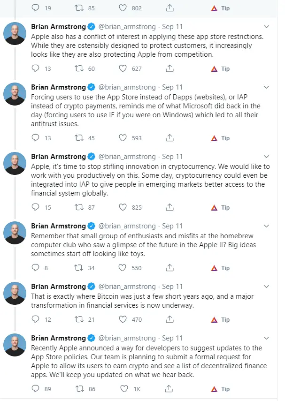Share the top tweet with 802 likes
Screen dimensions: 285x401
pyautogui.click(x=169, y=8)
